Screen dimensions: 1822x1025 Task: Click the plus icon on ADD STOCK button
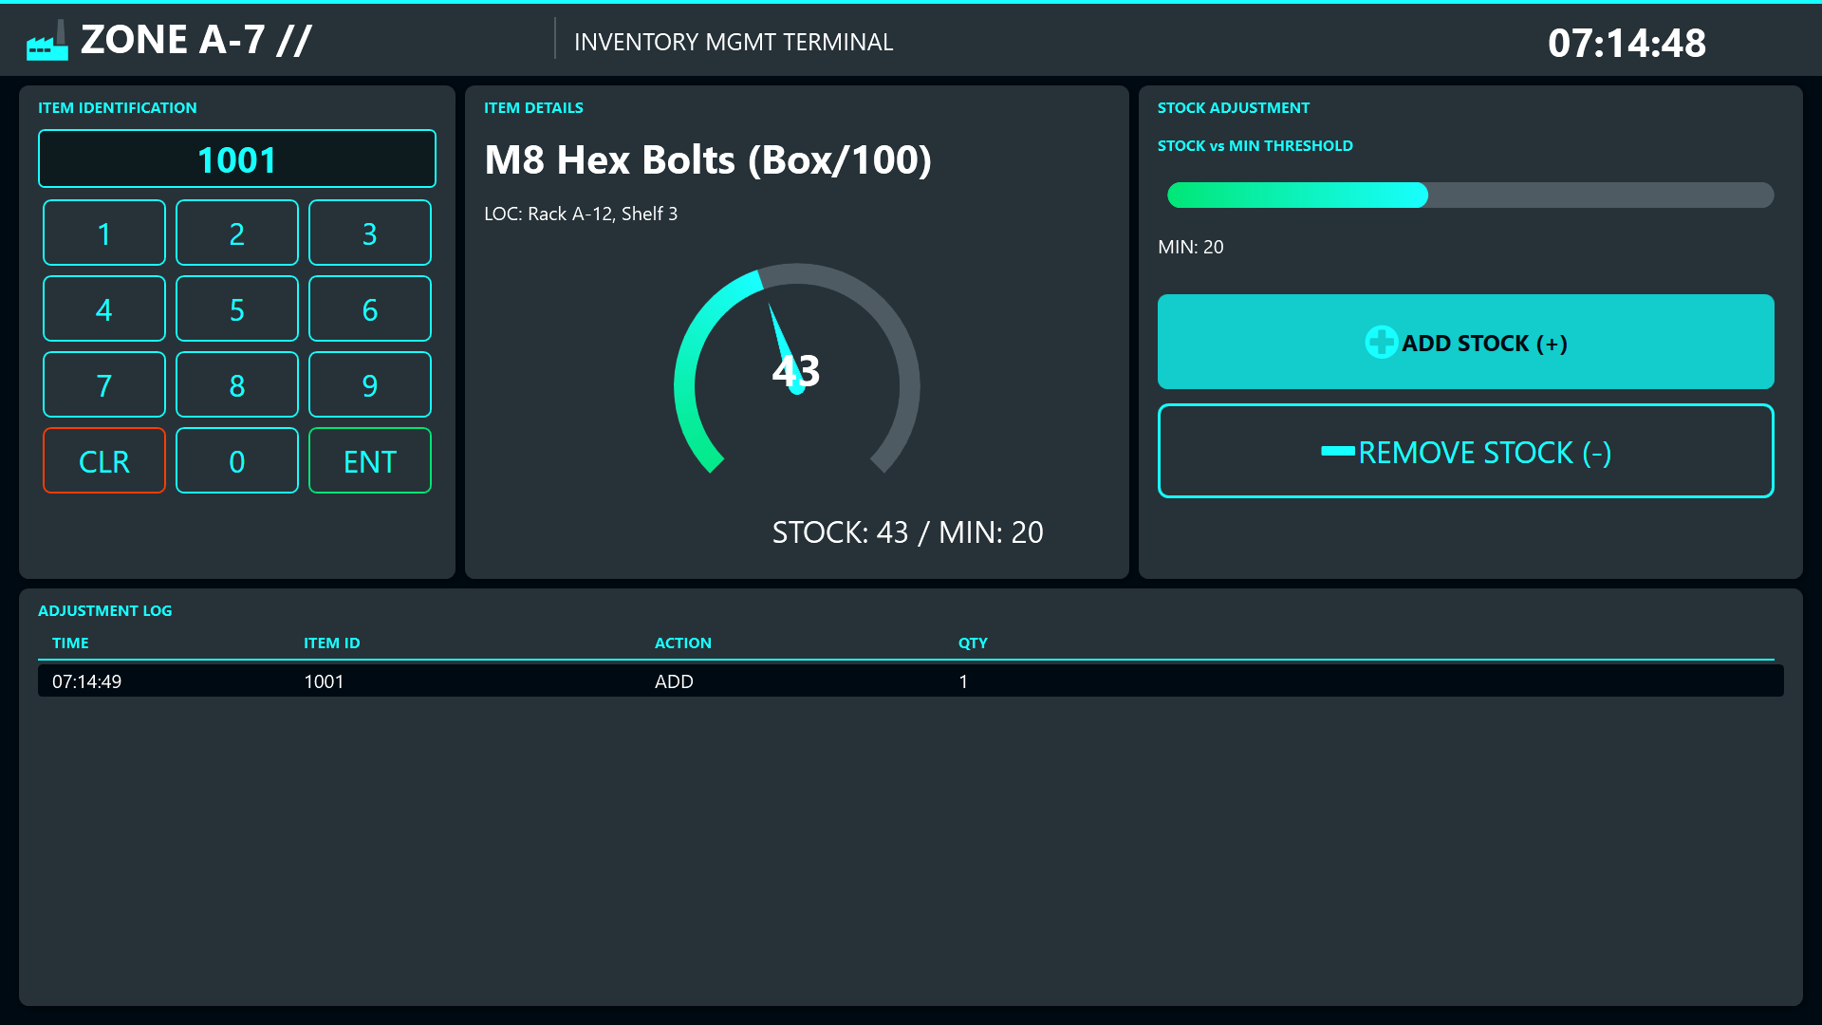[1382, 342]
